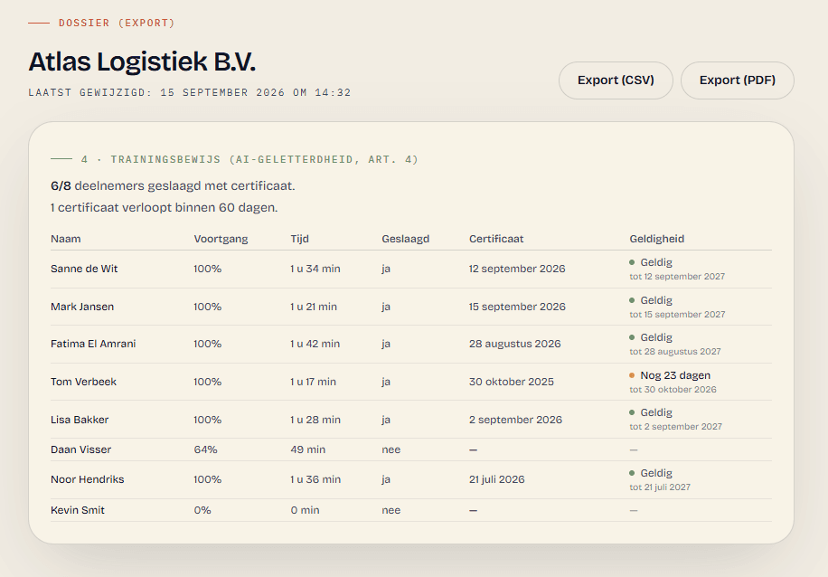Click the time value 0 min

pos(305,510)
